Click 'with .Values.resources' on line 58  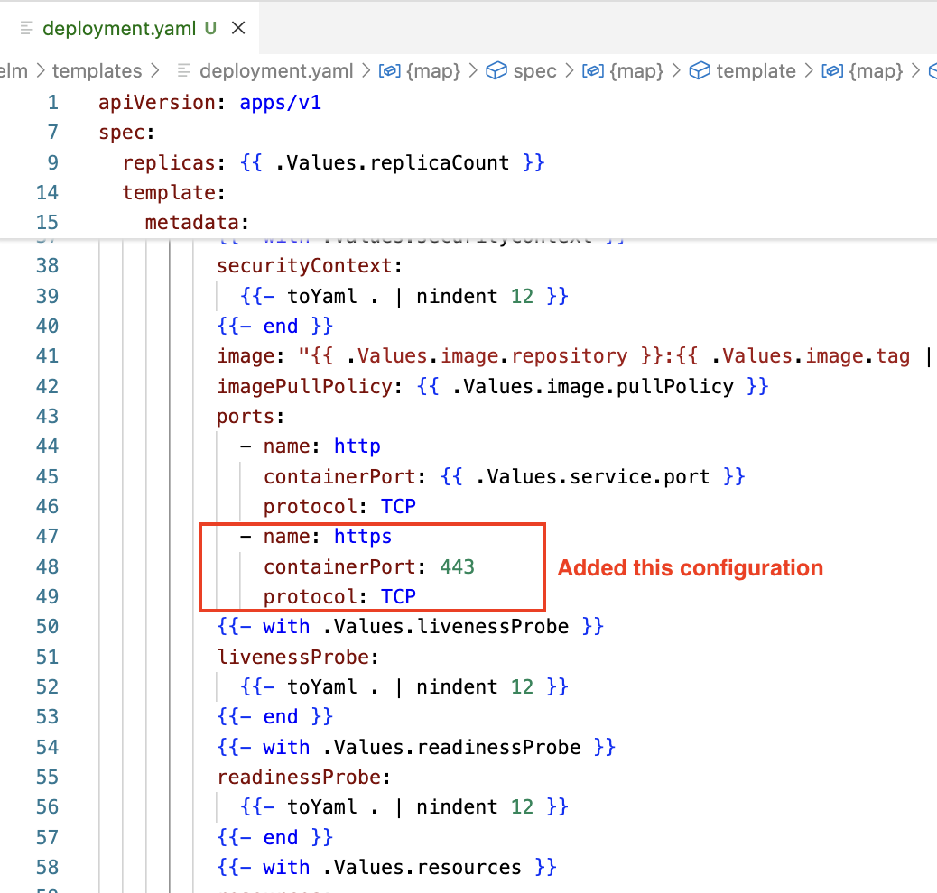(x=386, y=868)
